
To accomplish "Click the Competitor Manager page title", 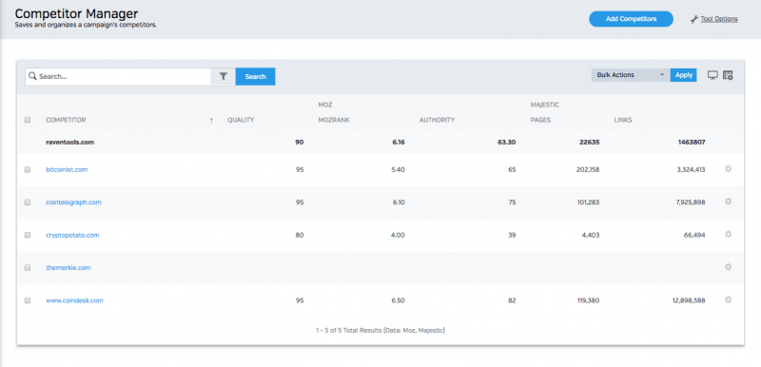I will point(76,13).
